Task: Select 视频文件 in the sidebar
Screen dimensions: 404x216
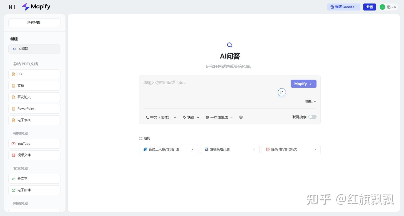Action: coord(34,155)
